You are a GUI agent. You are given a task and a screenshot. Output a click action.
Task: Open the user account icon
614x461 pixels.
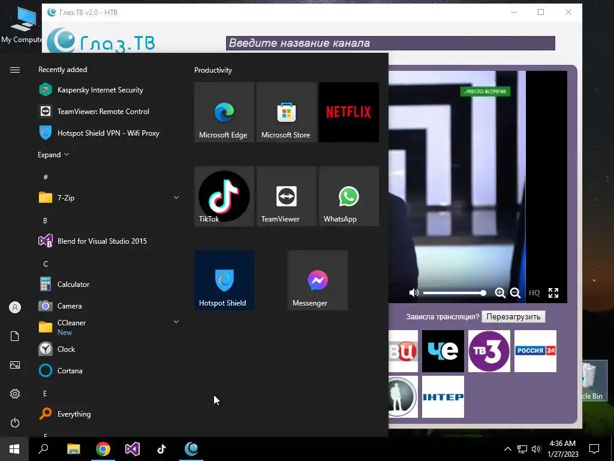[x=15, y=307]
